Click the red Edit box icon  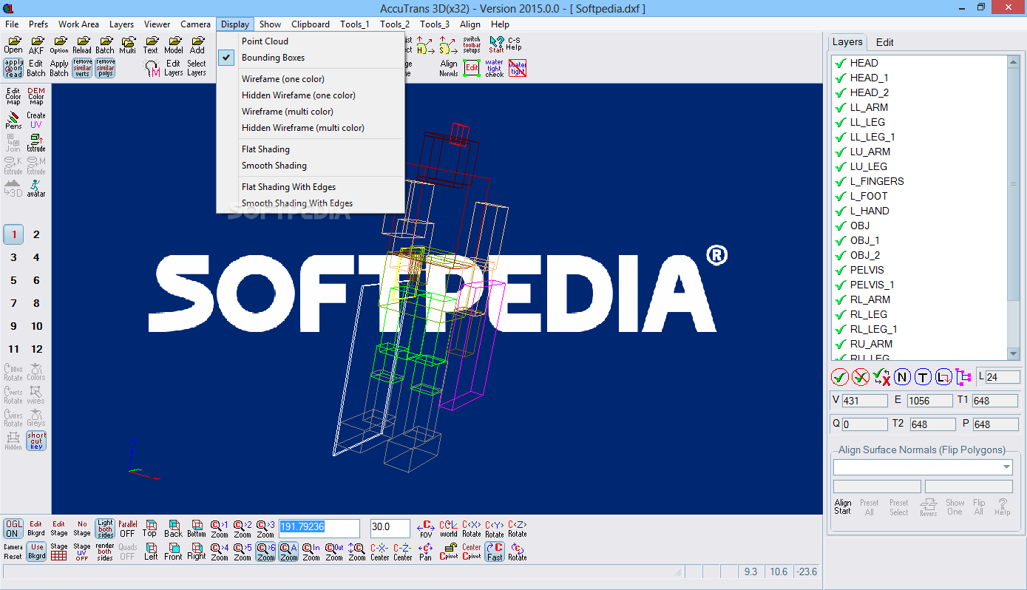click(472, 68)
